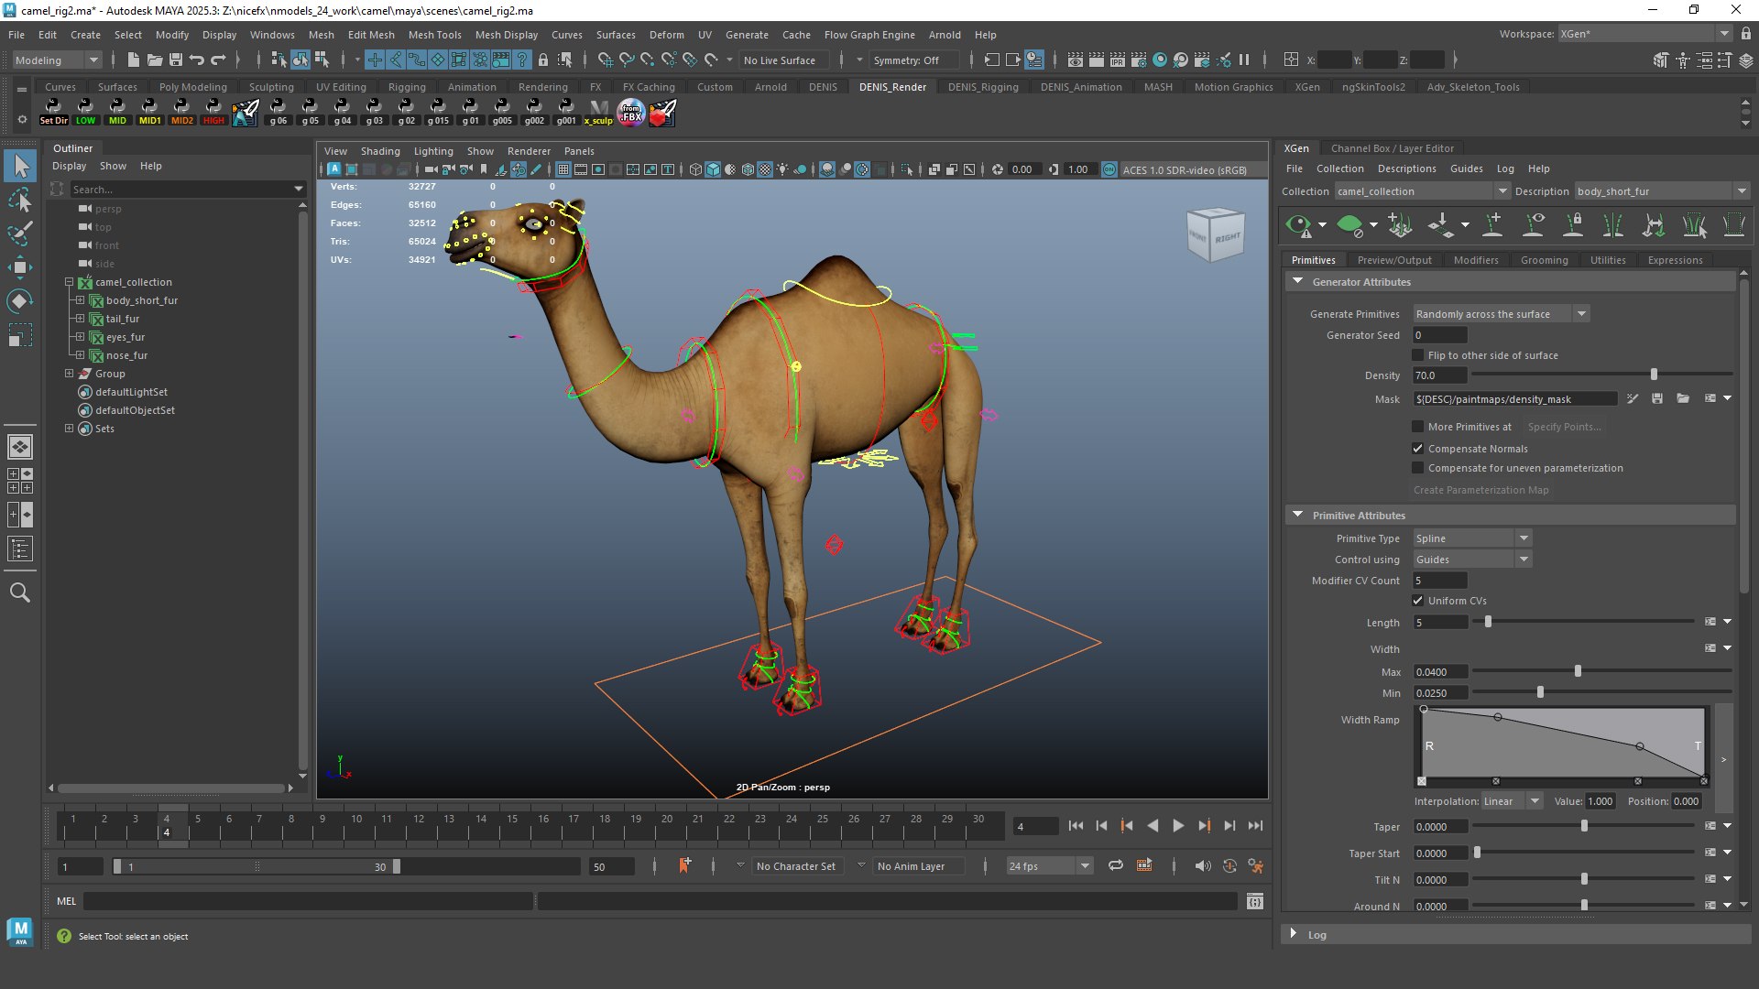Screen dimensions: 1759x989
Task: Open the script editor icon beside MEL line
Action: 1255,902
